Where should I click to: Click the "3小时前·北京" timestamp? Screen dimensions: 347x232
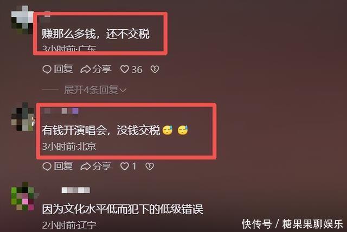pyautogui.click(x=69, y=146)
